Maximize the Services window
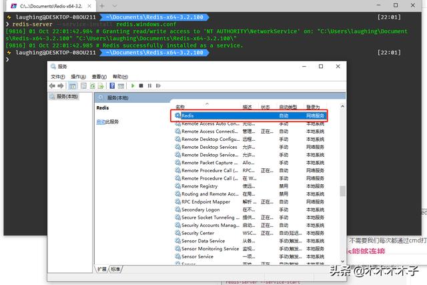 click(x=321, y=66)
